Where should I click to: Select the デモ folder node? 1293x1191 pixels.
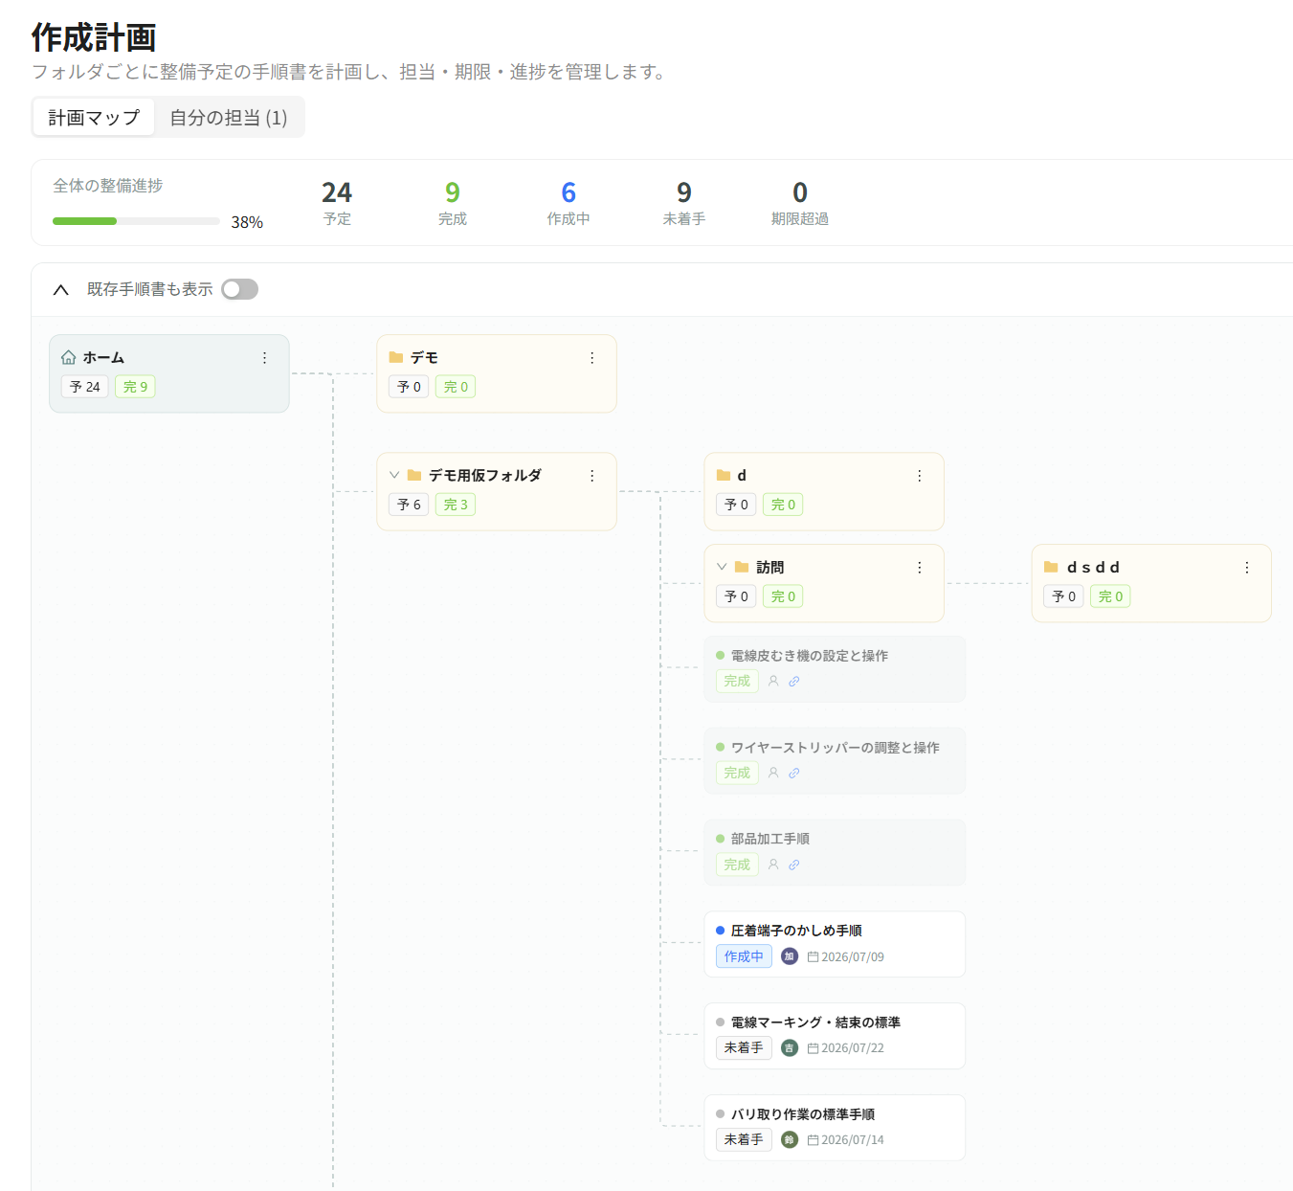point(497,373)
